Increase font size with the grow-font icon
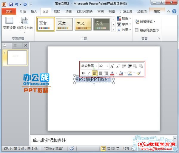 pos(112,66)
